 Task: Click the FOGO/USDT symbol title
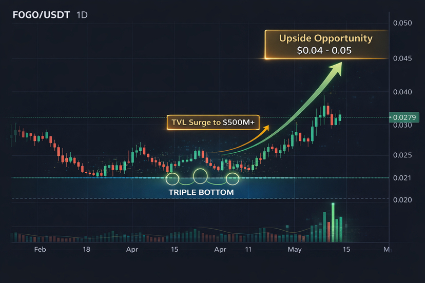pyautogui.click(x=41, y=15)
